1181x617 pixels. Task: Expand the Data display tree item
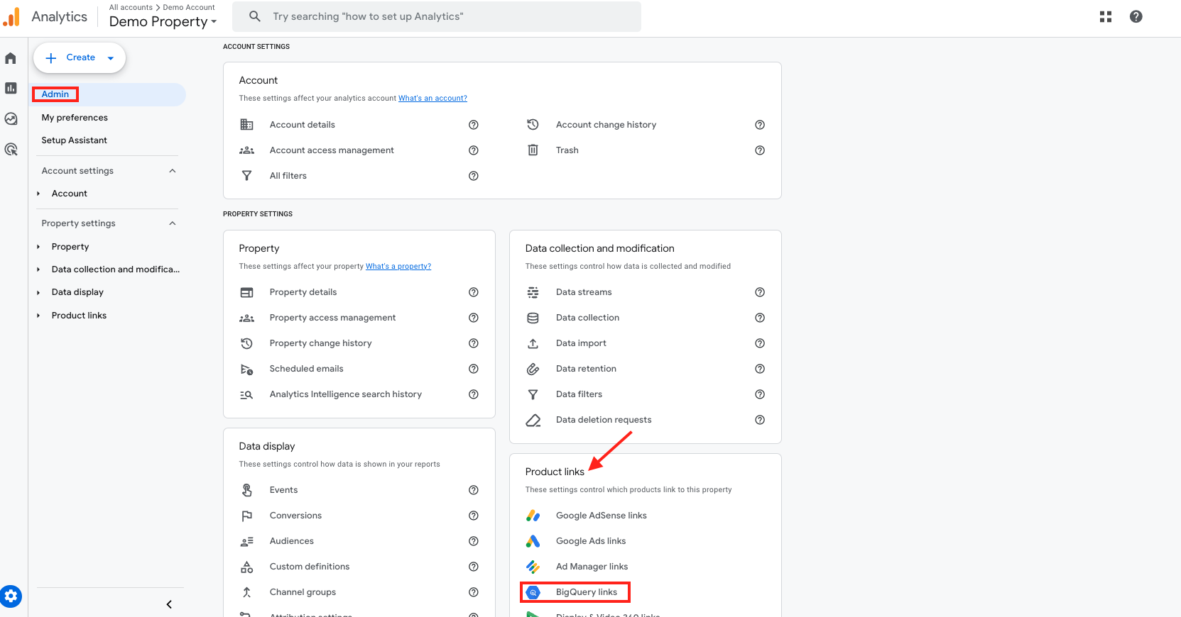click(38, 292)
